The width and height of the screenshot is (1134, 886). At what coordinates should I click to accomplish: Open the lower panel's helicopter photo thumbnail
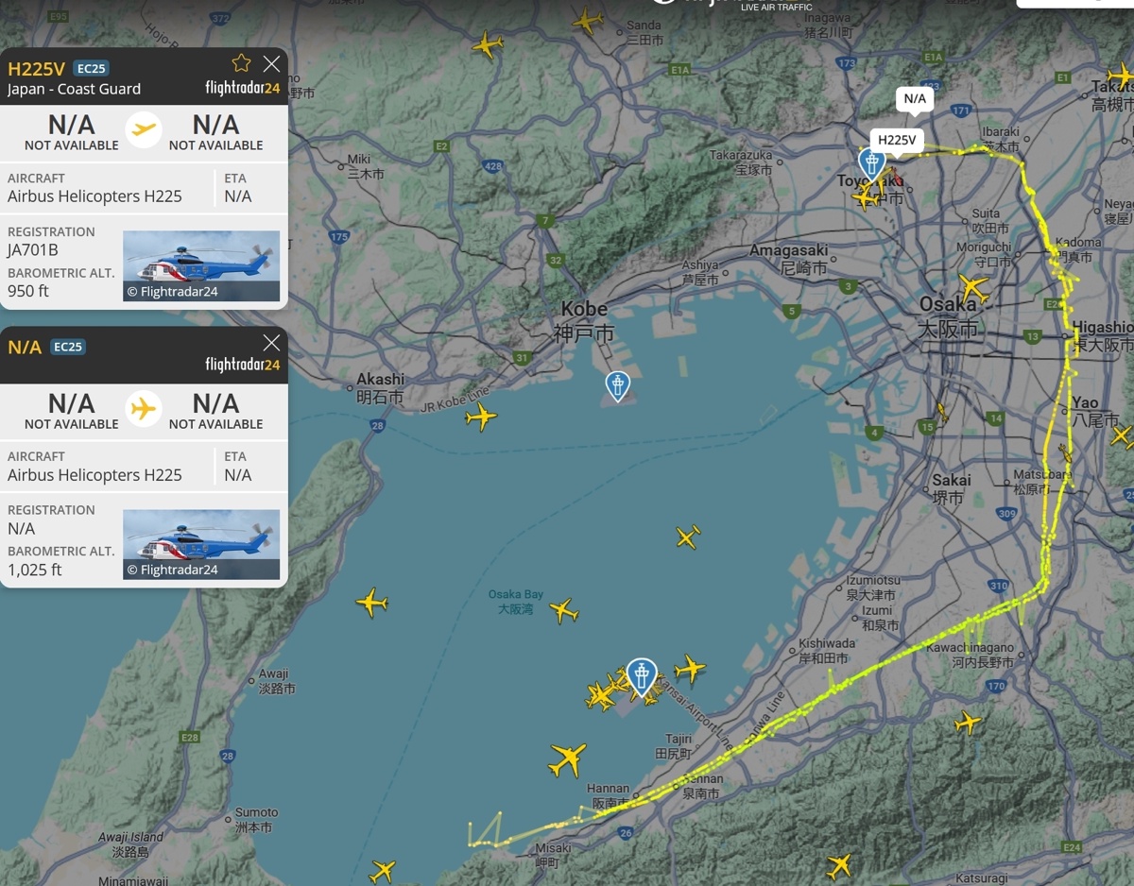tap(201, 545)
